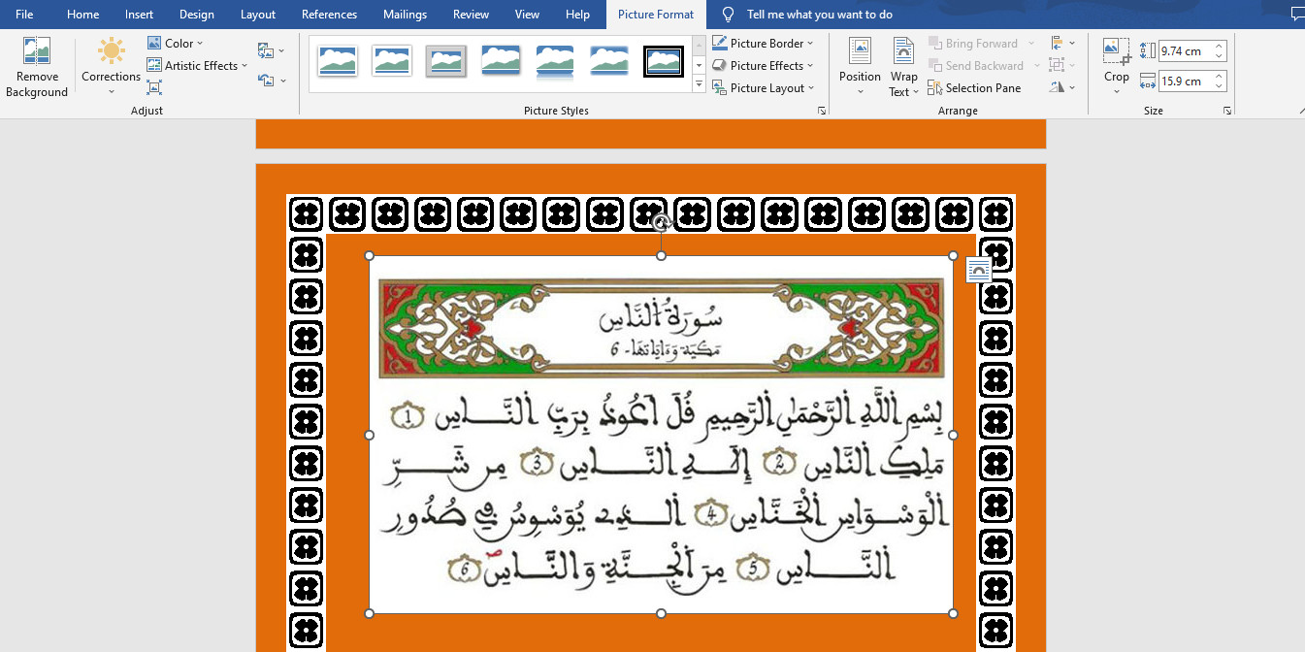This screenshot has width=1305, height=652.
Task: Click the Reset Picture icon
Action: [x=266, y=81]
